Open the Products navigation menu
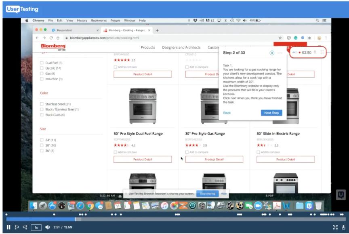The height and width of the screenshot is (234, 349). [x=148, y=47]
